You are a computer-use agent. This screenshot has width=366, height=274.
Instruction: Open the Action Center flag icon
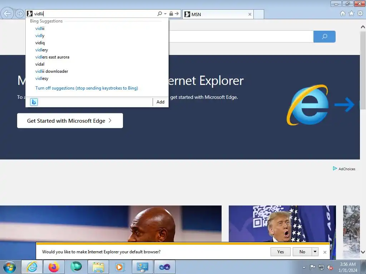(x=312, y=267)
